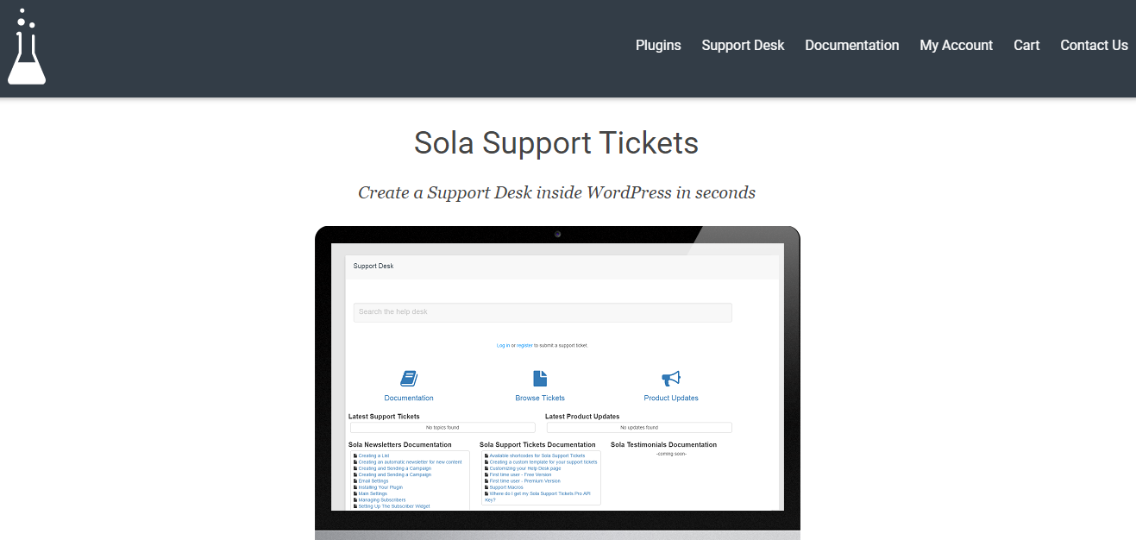Viewport: 1136px width, 540px height.
Task: Open the Contact Us page
Action: pos(1094,46)
